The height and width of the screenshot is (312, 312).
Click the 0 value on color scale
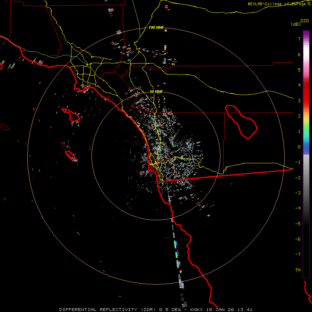point(299,147)
